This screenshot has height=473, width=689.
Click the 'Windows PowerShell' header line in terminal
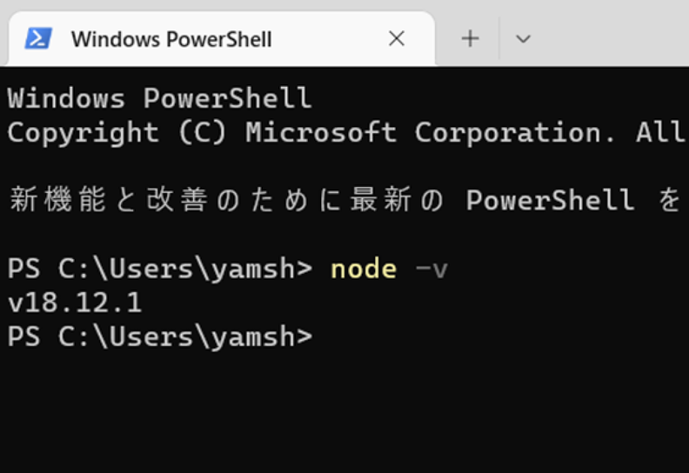(159, 98)
